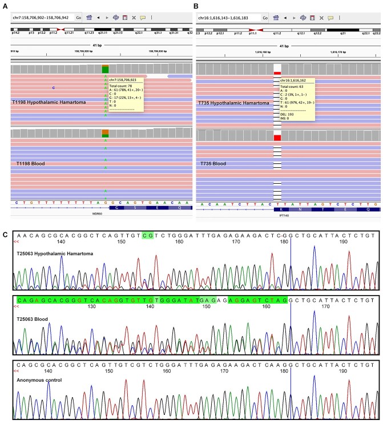Click the 41 bp span label in panel B
383x428 pixels.
284,46
